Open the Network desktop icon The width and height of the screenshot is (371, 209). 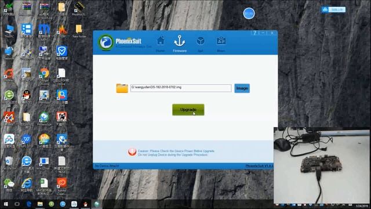click(9, 53)
